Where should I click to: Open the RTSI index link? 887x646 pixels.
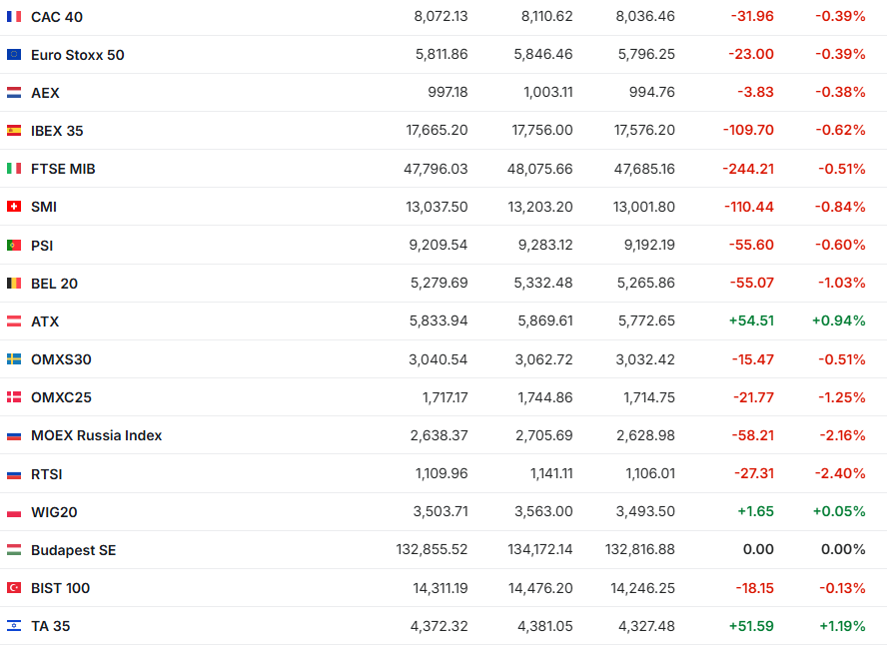click(46, 474)
